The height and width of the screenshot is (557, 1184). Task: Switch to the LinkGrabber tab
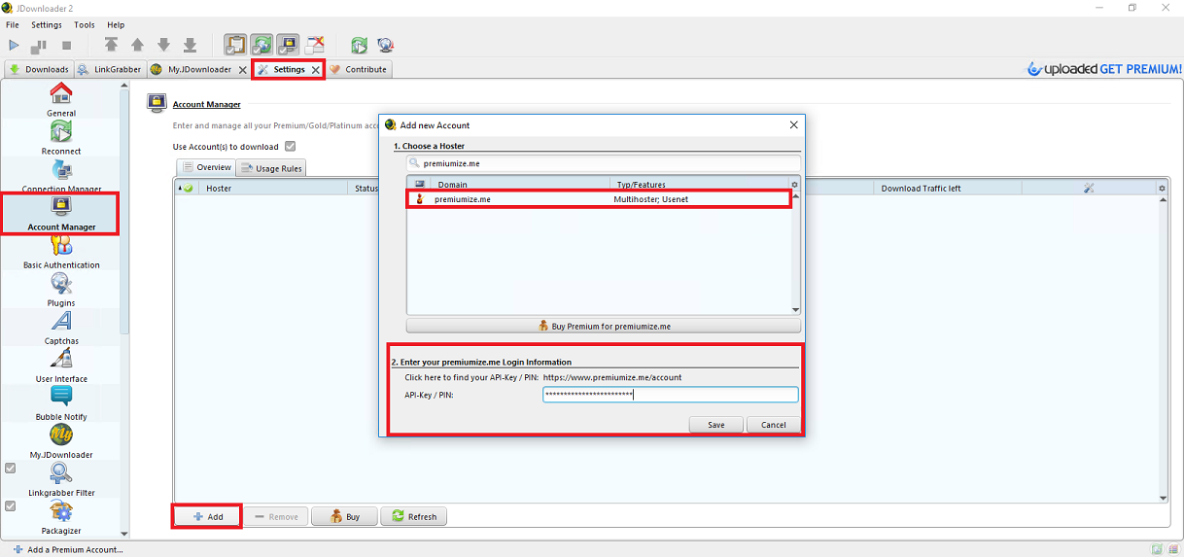[109, 69]
